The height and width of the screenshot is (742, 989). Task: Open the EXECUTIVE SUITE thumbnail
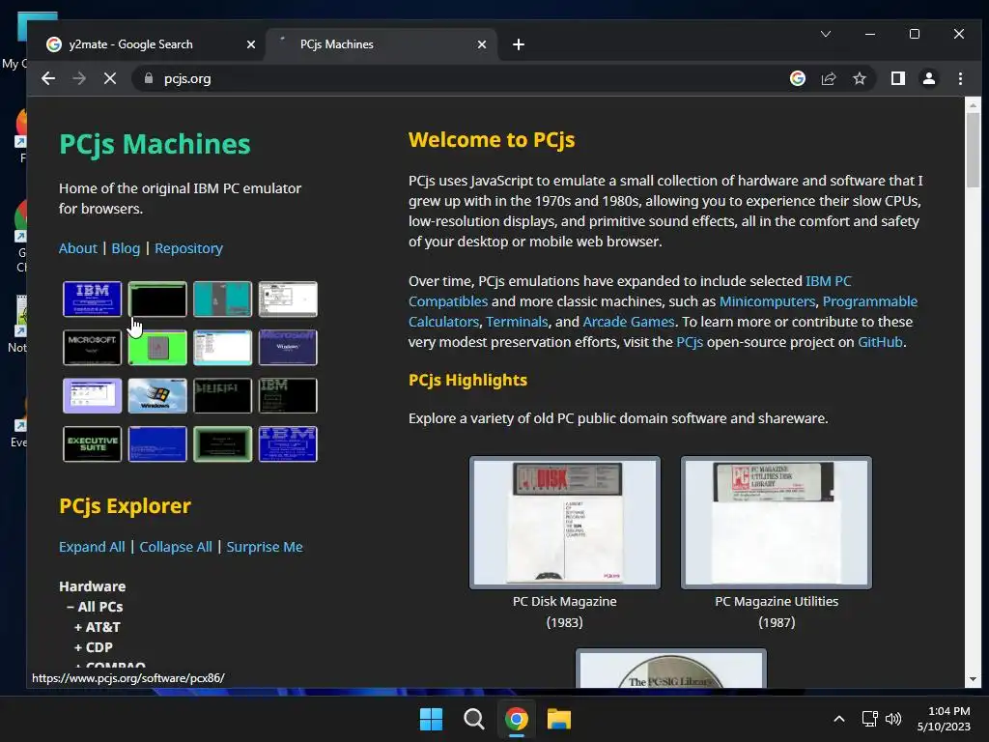point(92,444)
